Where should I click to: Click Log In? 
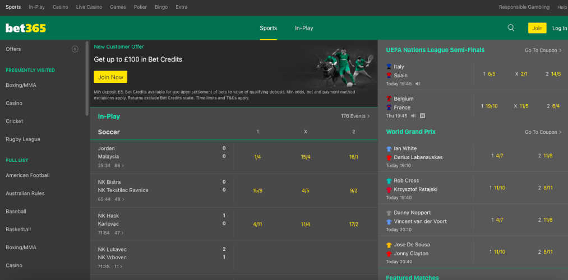560,28
